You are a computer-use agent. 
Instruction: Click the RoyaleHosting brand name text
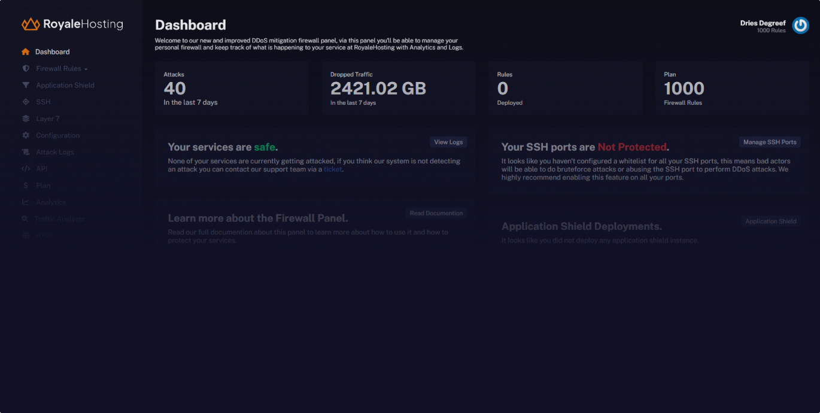click(x=83, y=25)
